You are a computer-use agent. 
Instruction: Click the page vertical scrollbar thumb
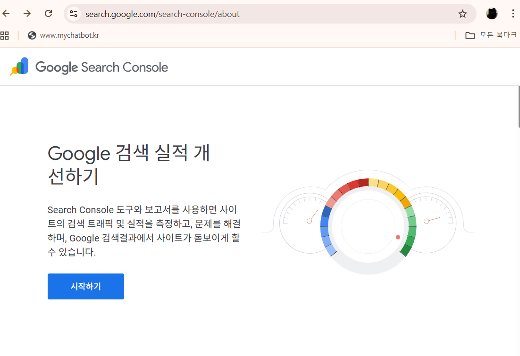pos(519,107)
